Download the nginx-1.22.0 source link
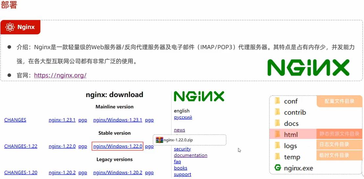The width and height of the screenshot is (364, 179). click(62, 146)
